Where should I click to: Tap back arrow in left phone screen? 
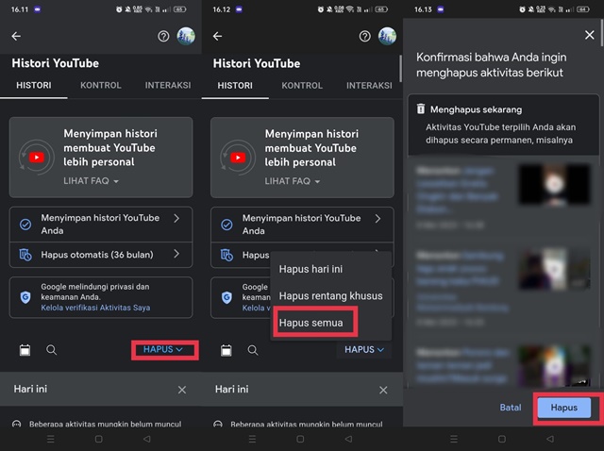point(16,36)
